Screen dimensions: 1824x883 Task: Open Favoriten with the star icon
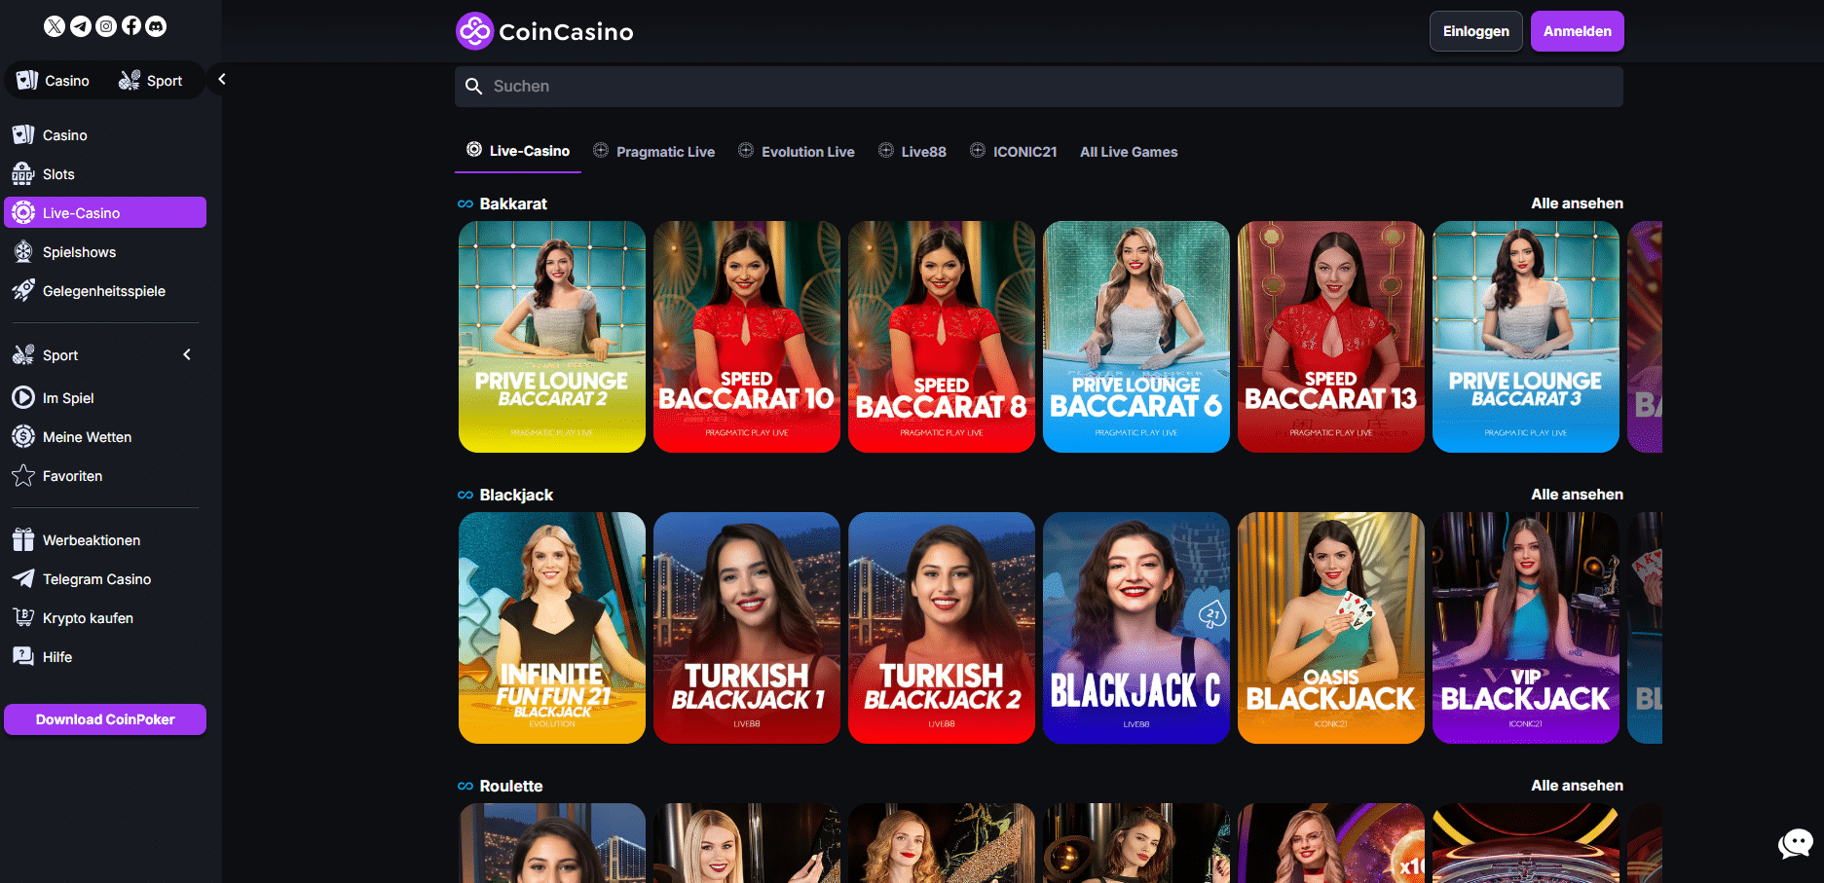pyautogui.click(x=72, y=476)
